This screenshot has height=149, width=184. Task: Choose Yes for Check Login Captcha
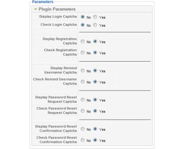(95, 25)
